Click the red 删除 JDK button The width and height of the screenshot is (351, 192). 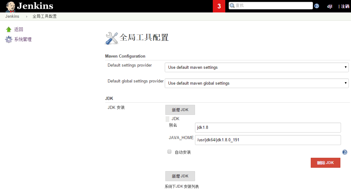(325, 163)
